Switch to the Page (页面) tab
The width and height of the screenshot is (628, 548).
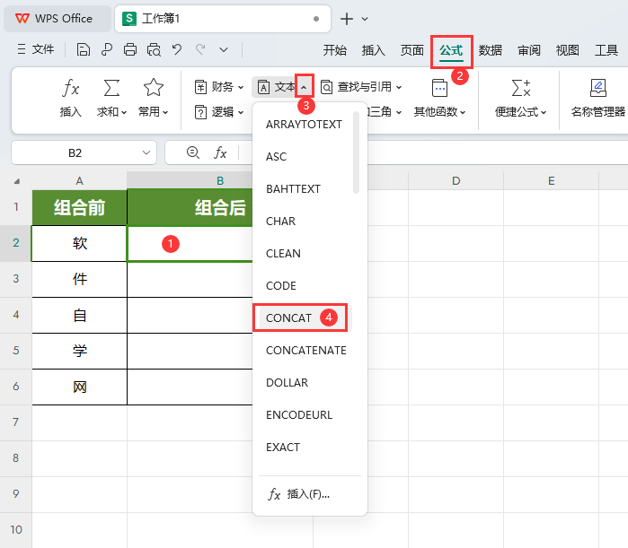(412, 50)
